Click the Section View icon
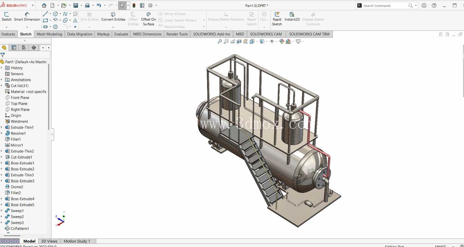This screenshot has width=464, height=247. [239, 41]
